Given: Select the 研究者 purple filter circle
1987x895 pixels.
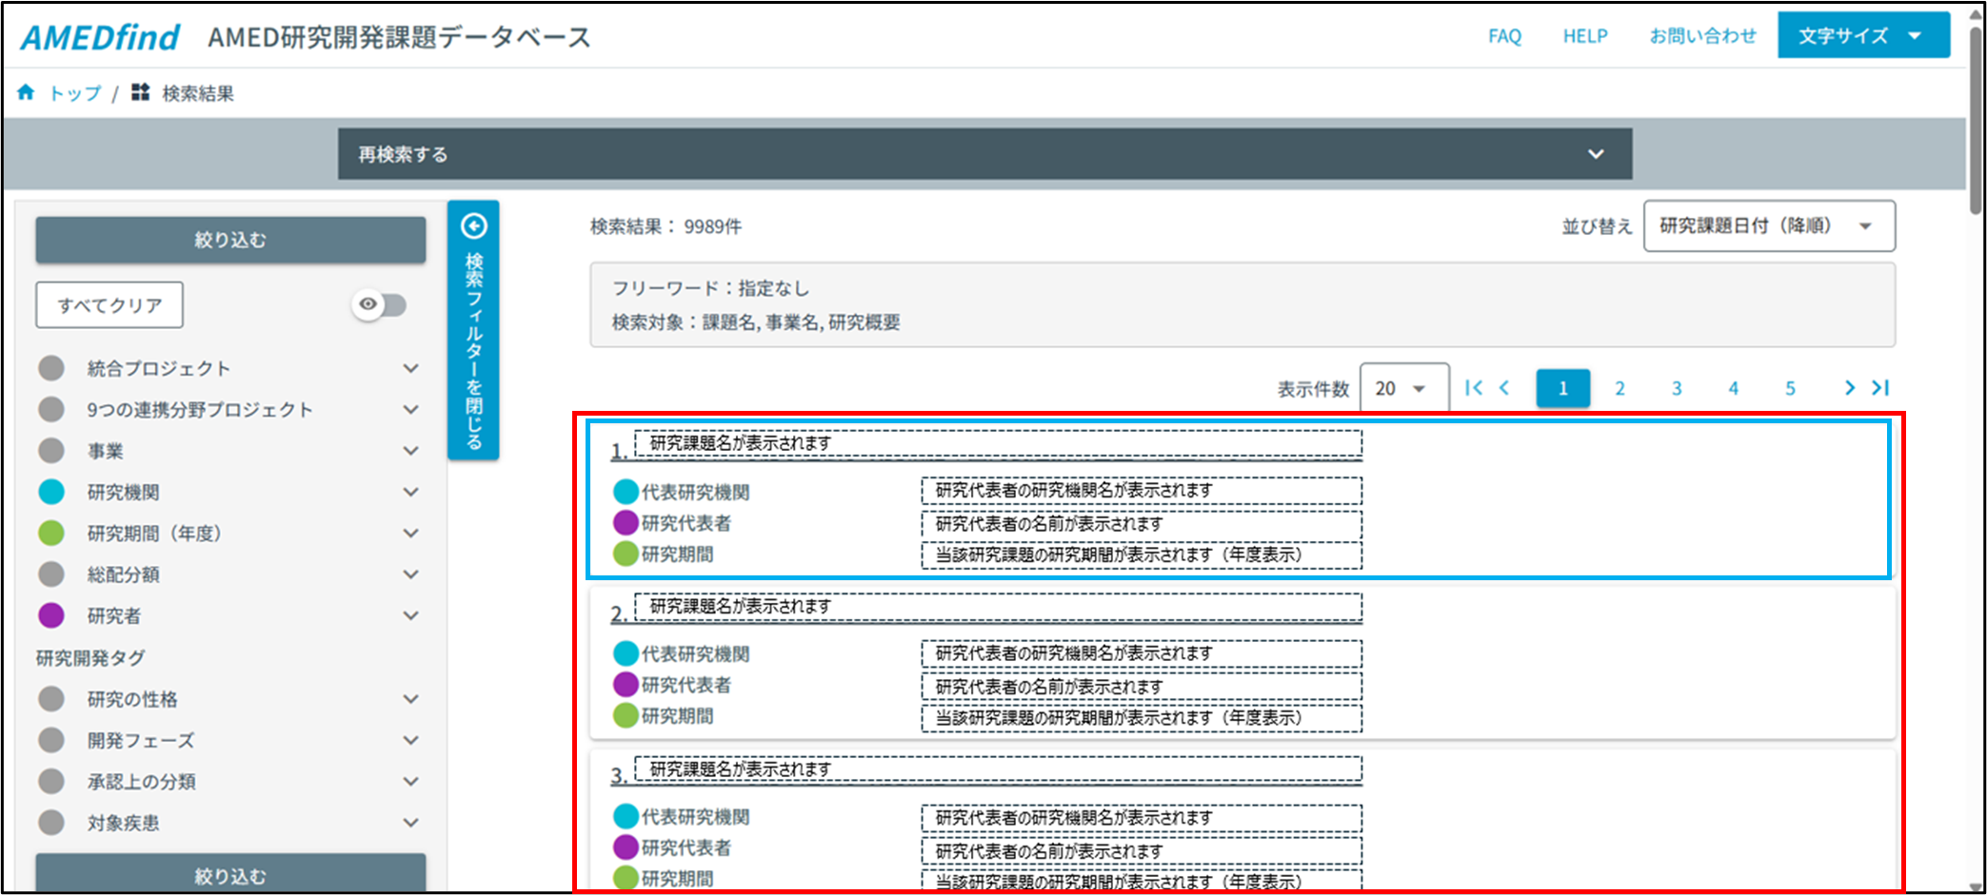Looking at the screenshot, I should (x=51, y=615).
